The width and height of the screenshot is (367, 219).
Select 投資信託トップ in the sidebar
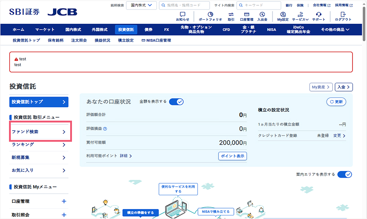click(x=39, y=102)
